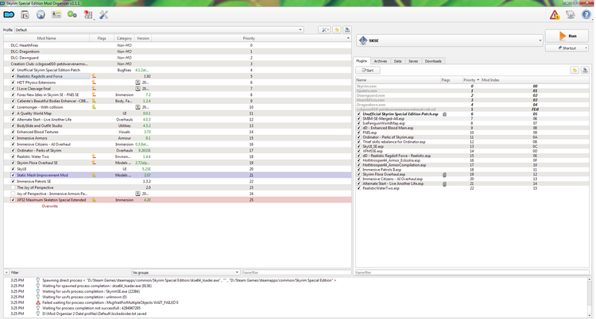
Task: Focus the mod list Namefilter field
Action: coord(297,272)
